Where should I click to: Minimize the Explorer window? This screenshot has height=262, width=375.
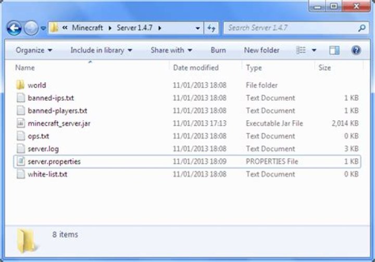pos(317,6)
